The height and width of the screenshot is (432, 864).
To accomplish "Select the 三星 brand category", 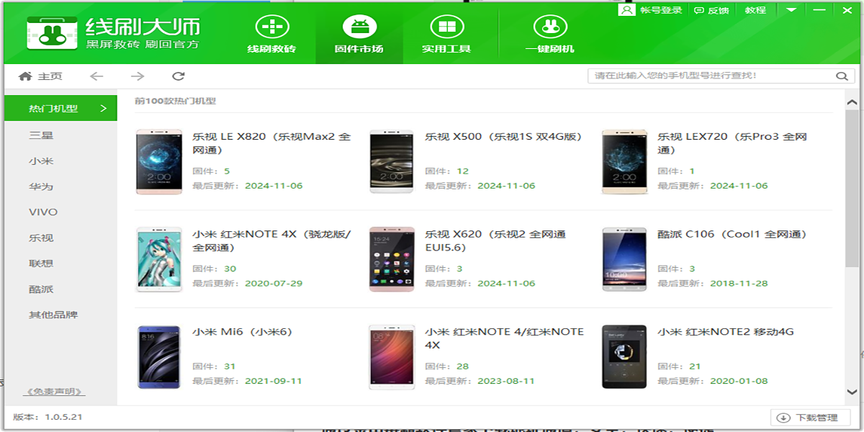I will pyautogui.click(x=41, y=135).
